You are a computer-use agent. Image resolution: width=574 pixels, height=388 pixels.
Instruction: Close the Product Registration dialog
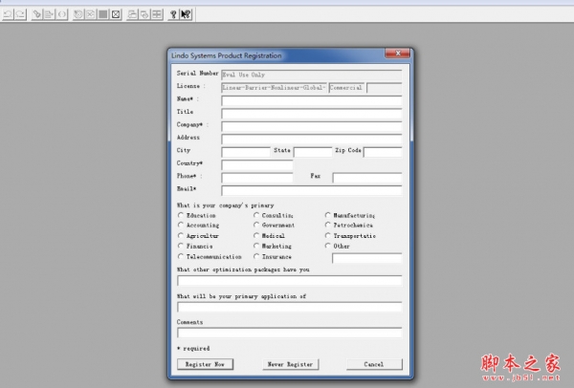[398, 54]
